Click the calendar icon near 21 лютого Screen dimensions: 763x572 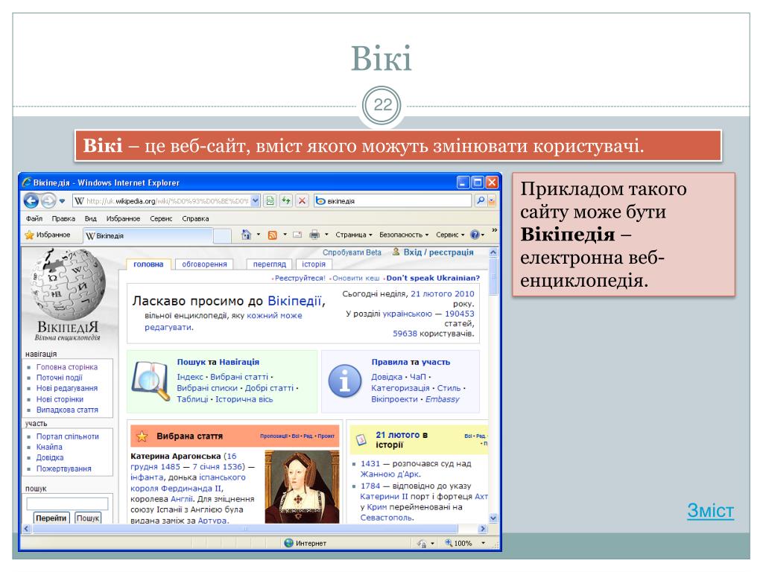click(361, 439)
